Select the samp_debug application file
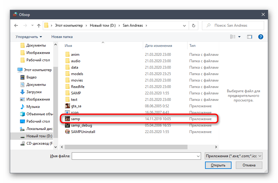 coord(81,125)
